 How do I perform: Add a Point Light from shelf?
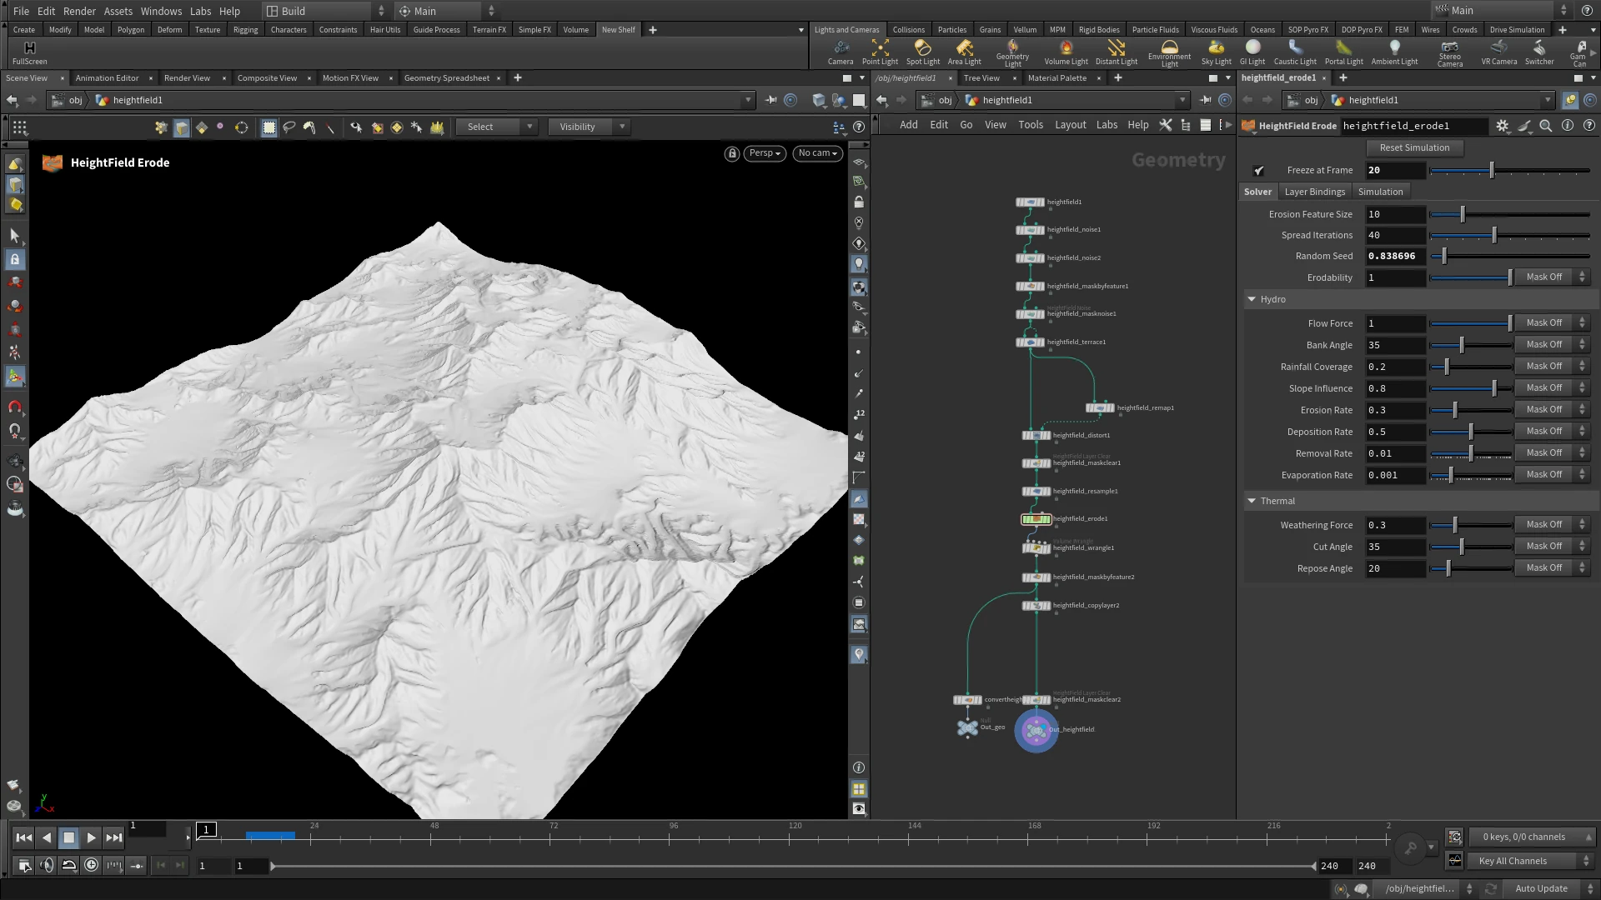click(x=880, y=52)
